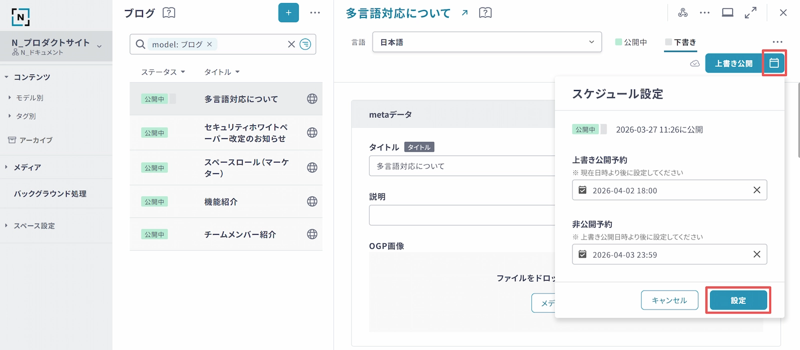The image size is (800, 350).
Task: Switch to the 公開中 tab
Action: tap(631, 42)
